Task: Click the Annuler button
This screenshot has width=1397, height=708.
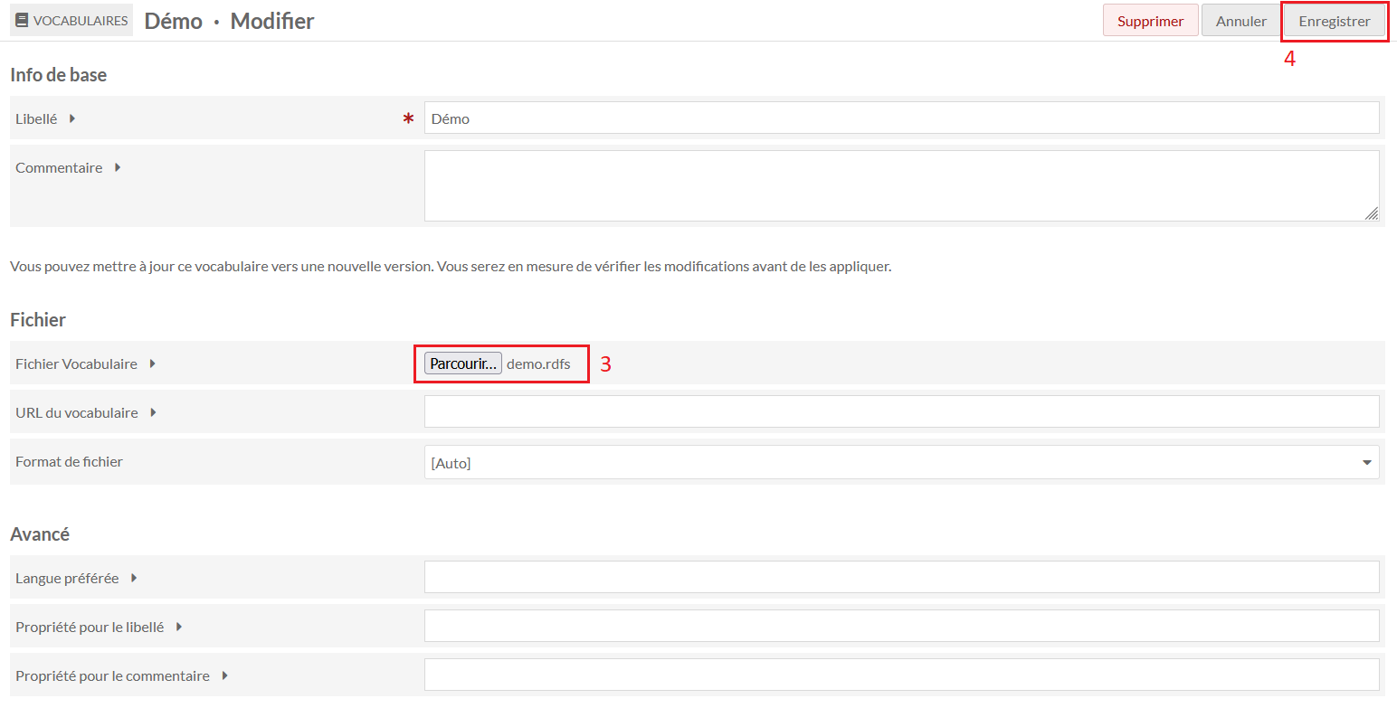Action: (1240, 21)
